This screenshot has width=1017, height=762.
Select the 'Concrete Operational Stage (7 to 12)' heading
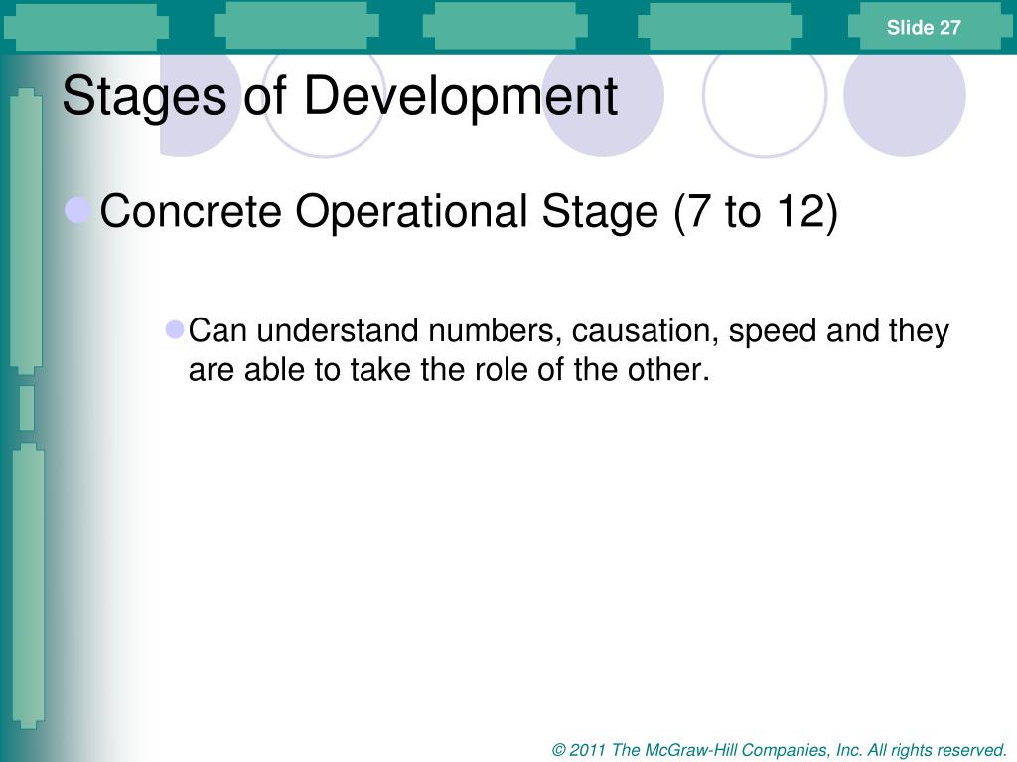coord(469,212)
